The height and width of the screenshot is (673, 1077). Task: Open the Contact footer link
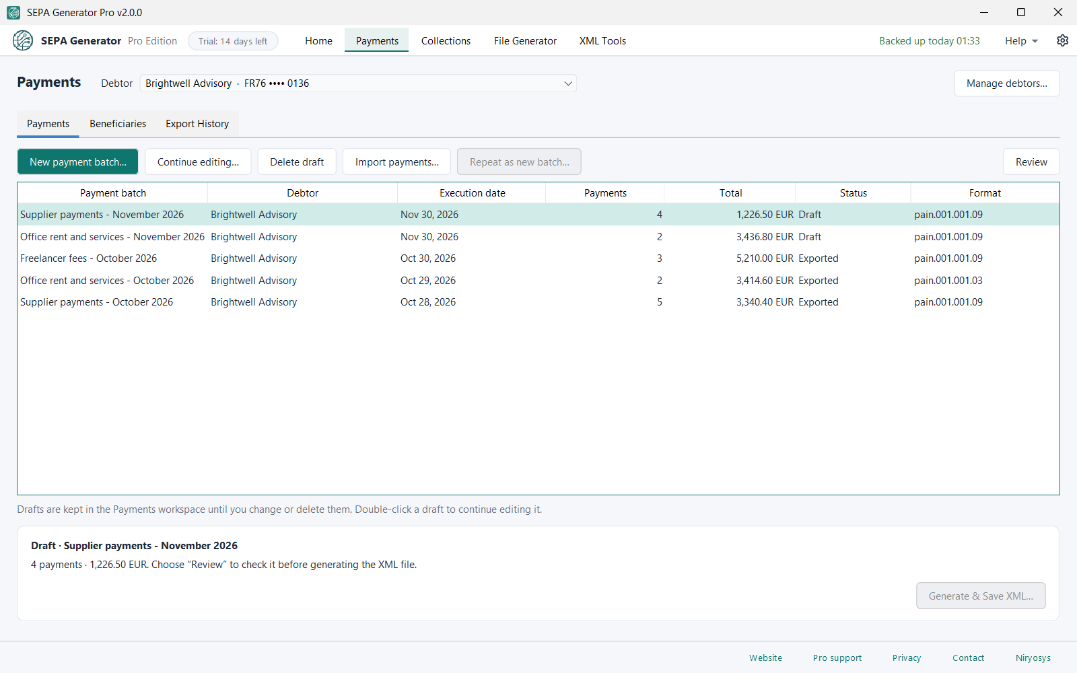click(968, 658)
